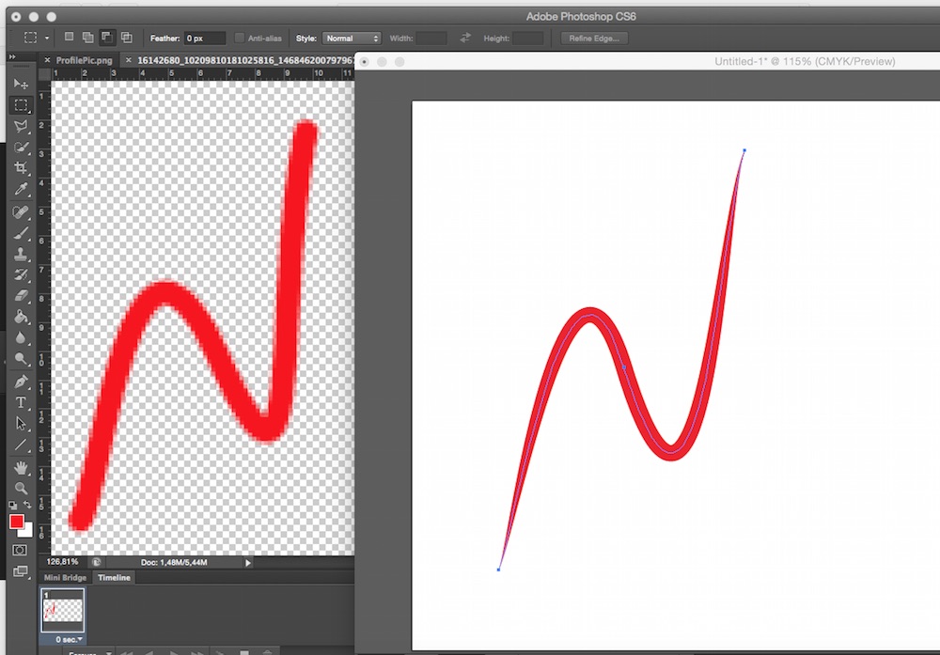Reset to default foreground and background colors
The height and width of the screenshot is (655, 940).
[13, 506]
